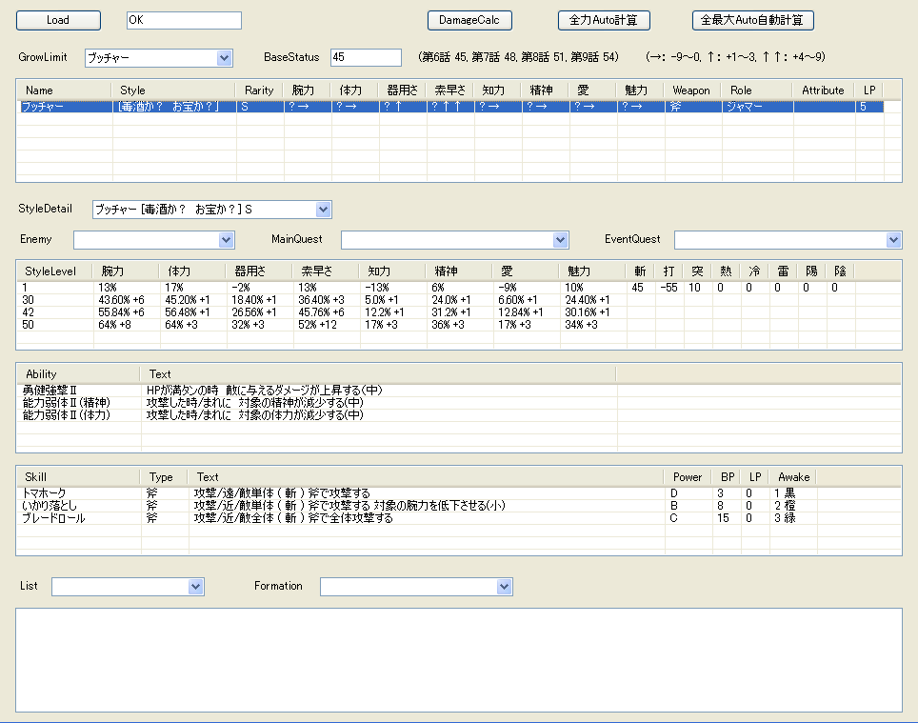
Task: Focus the large empty text area at the bottom
Action: click(459, 660)
